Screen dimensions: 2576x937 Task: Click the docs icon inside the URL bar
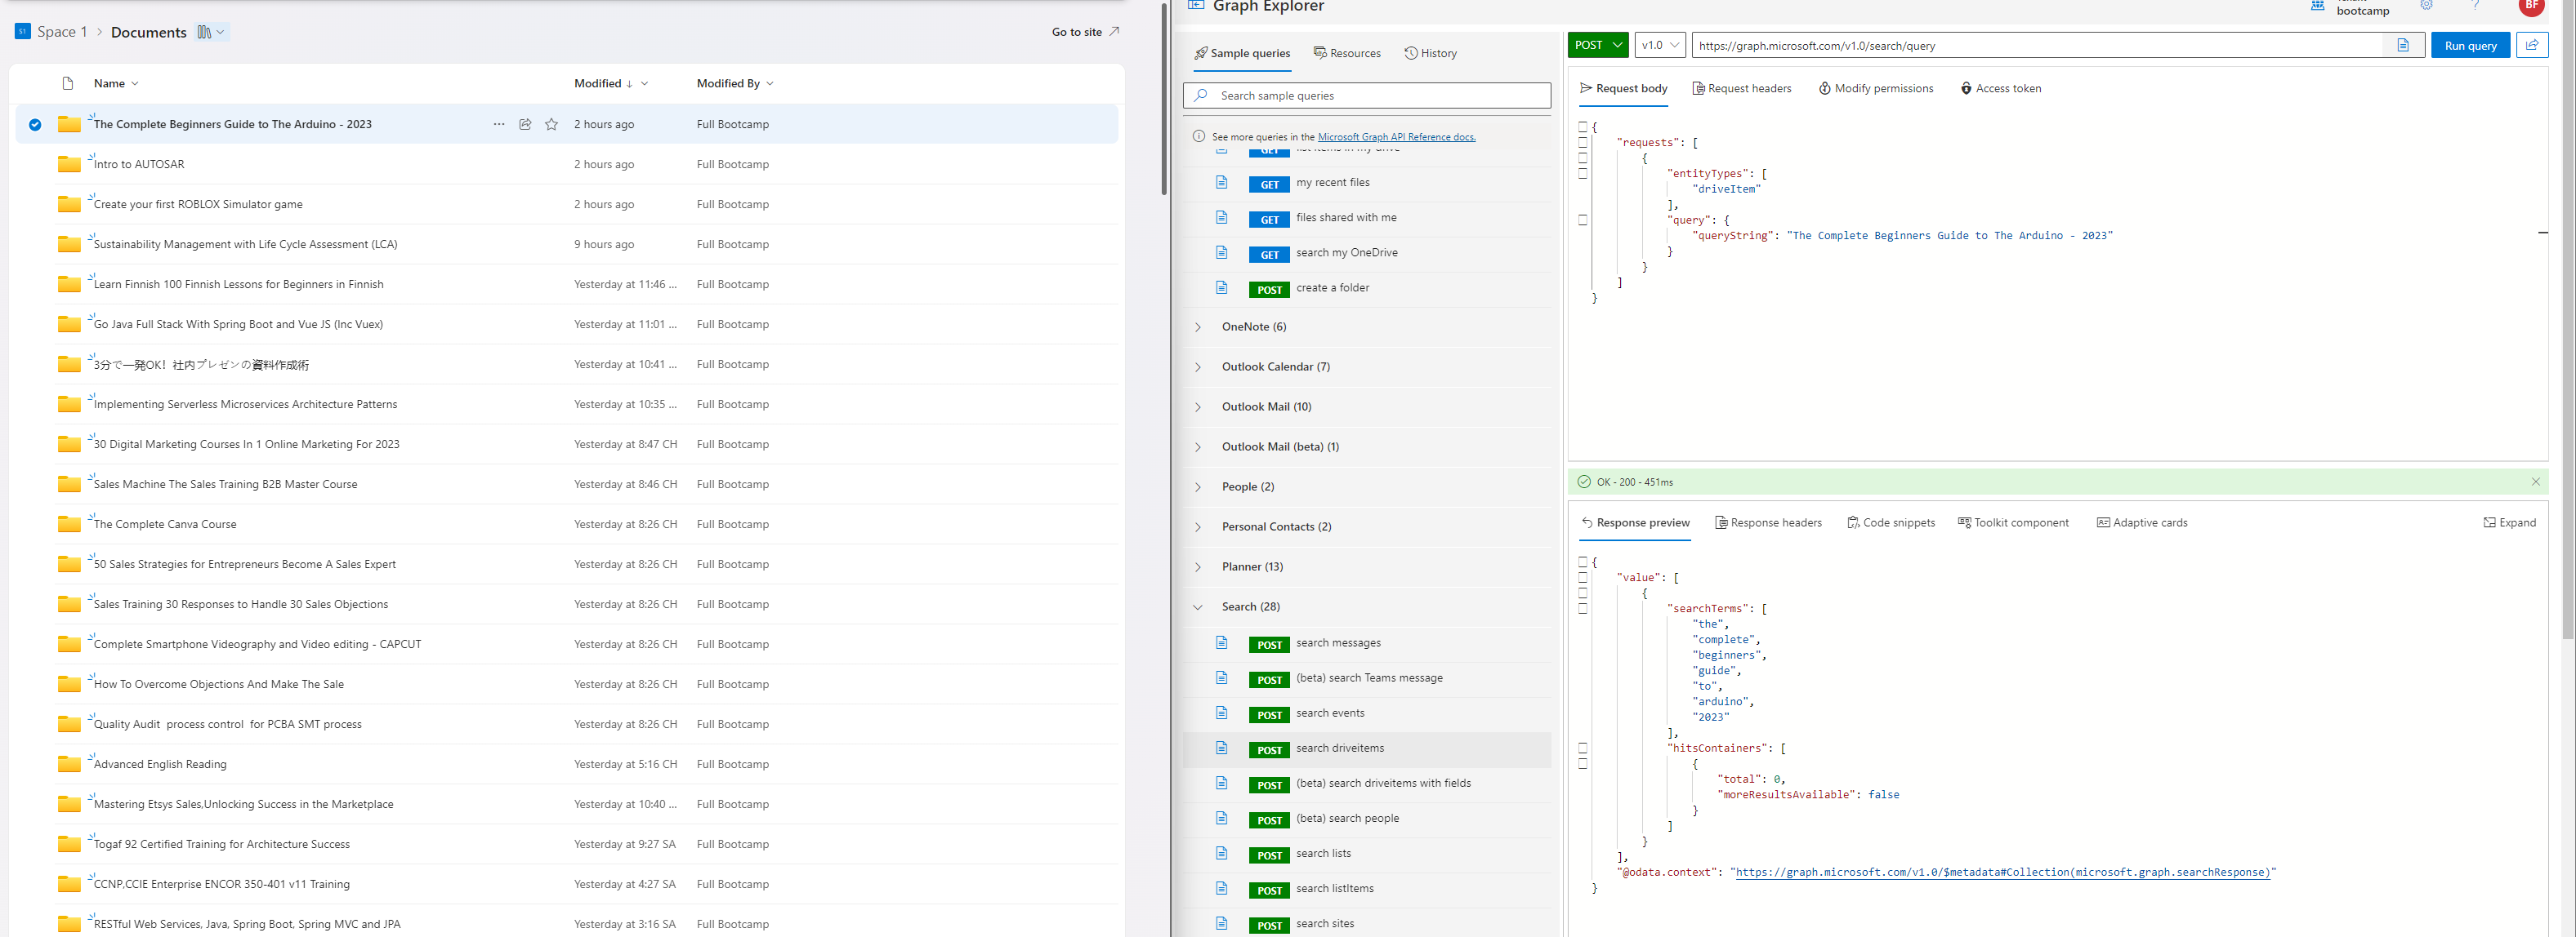pyautogui.click(x=2403, y=45)
